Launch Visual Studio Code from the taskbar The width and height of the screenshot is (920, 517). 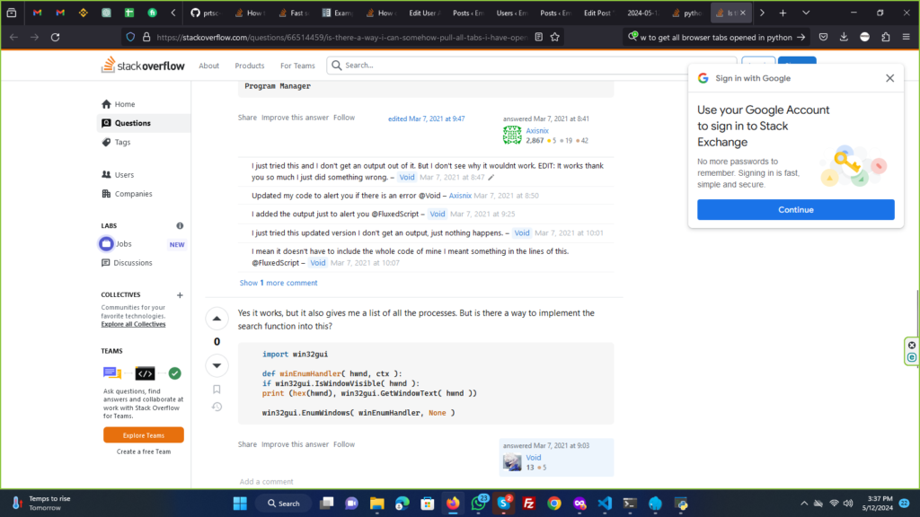tap(605, 504)
